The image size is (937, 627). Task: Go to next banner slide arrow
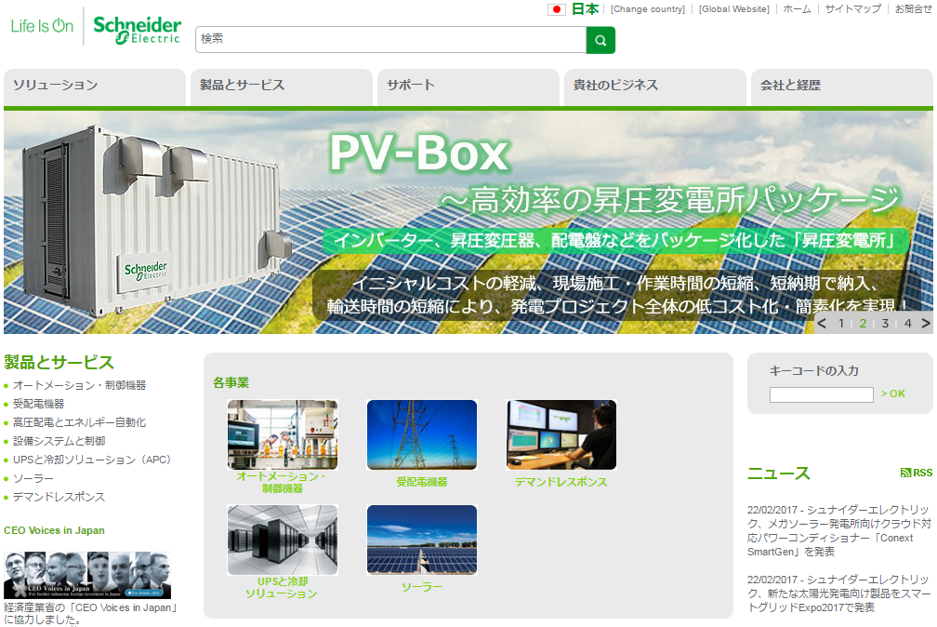pos(926,324)
